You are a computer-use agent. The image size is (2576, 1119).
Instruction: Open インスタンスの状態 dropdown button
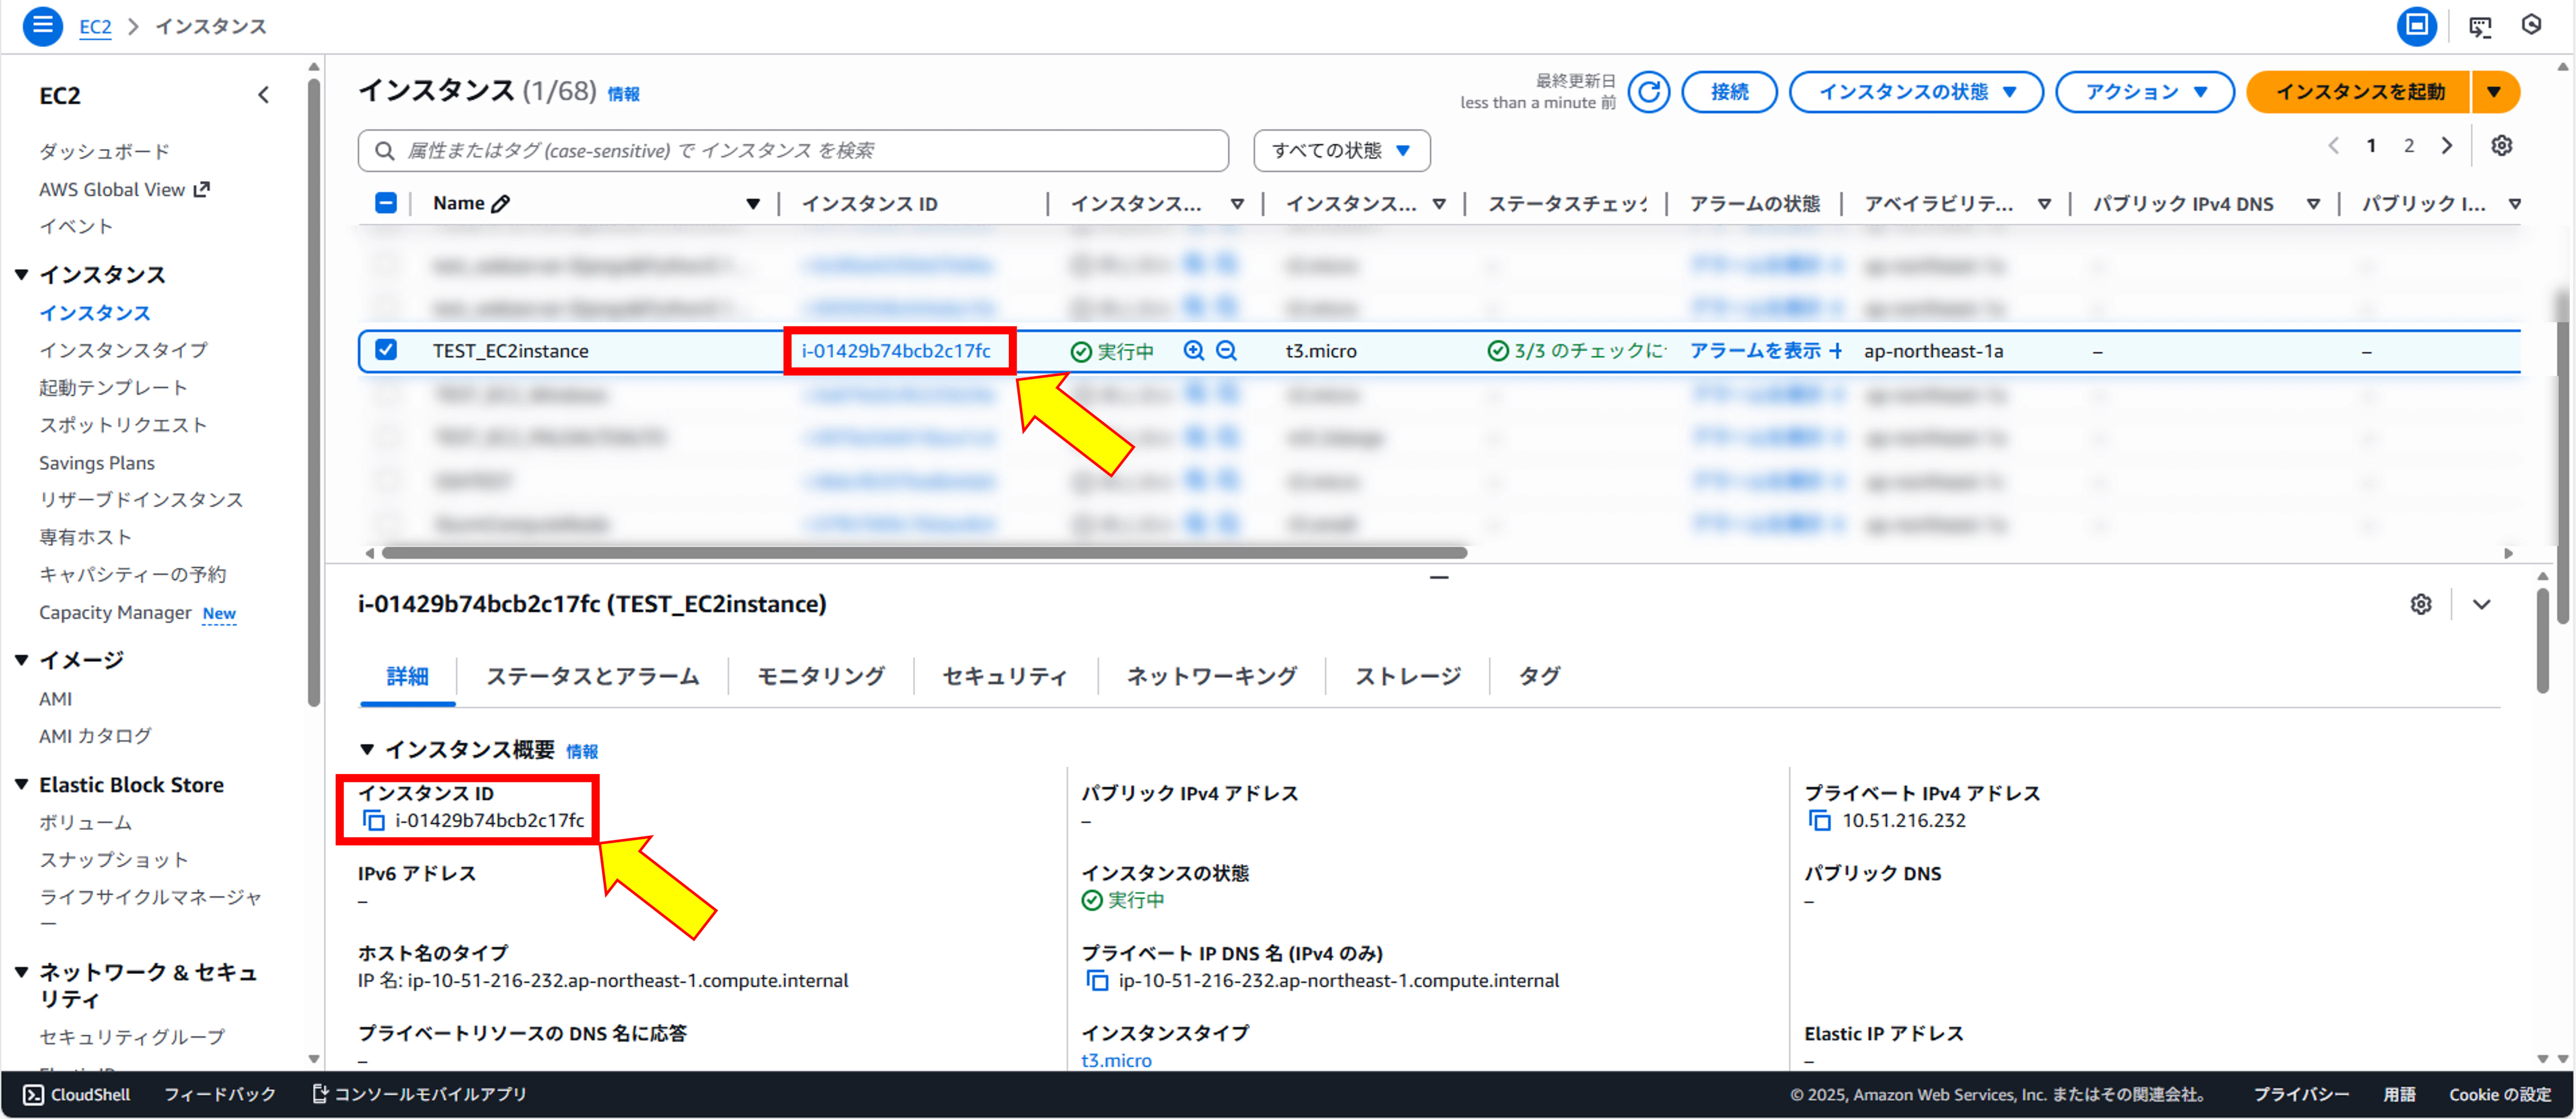tap(1915, 92)
